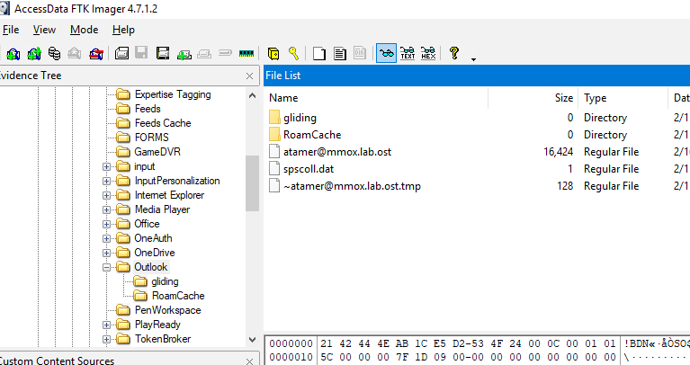The height and width of the screenshot is (365, 690).
Task: Select the Feeds folder in tree
Action: 148,109
